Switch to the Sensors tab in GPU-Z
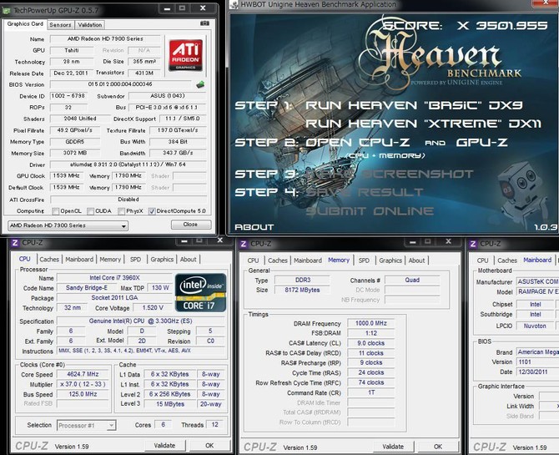Screen dimensions: 559x455 (60, 24)
